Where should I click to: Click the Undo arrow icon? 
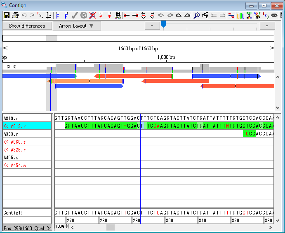point(24,15)
